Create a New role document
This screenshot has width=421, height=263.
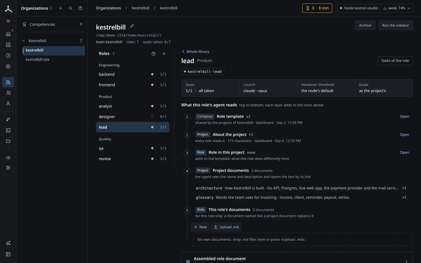point(200,227)
